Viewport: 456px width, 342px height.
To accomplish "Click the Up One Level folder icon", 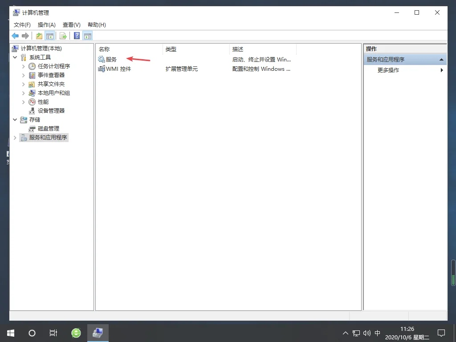I will click(x=39, y=36).
